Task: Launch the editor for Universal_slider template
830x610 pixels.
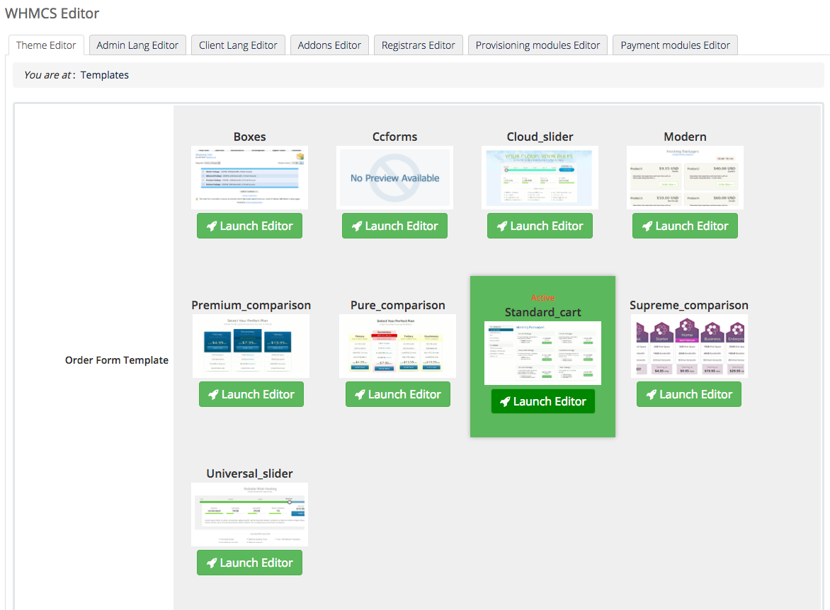Action: click(249, 563)
